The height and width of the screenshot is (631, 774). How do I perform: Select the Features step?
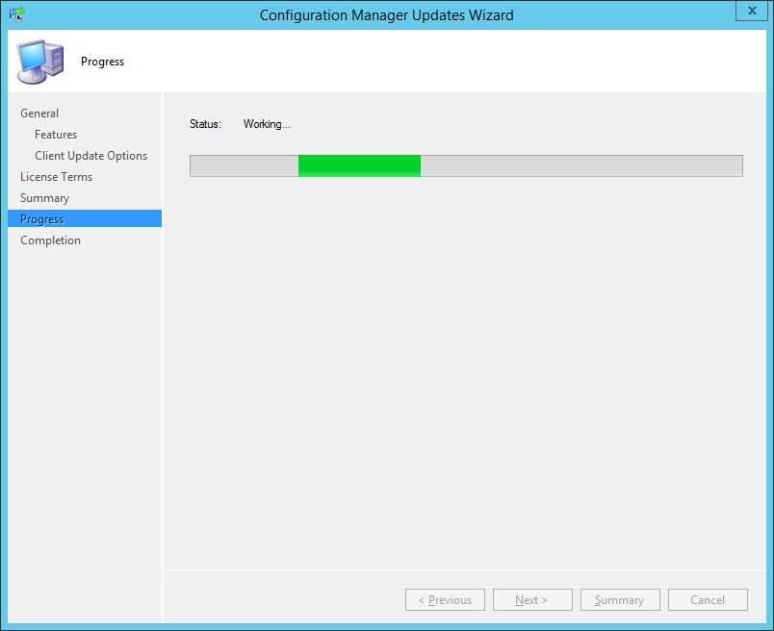55,134
